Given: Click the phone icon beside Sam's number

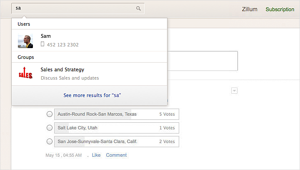Looking at the screenshot, I should pos(42,44).
